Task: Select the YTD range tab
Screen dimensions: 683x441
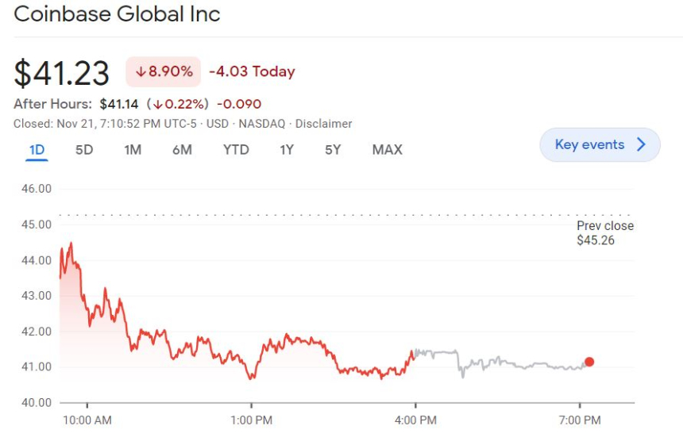Action: coord(236,150)
